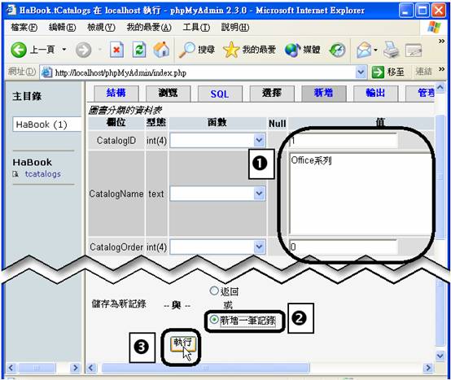Open the 編輯(E) menu
This screenshot has height=380, width=451.
point(63,28)
